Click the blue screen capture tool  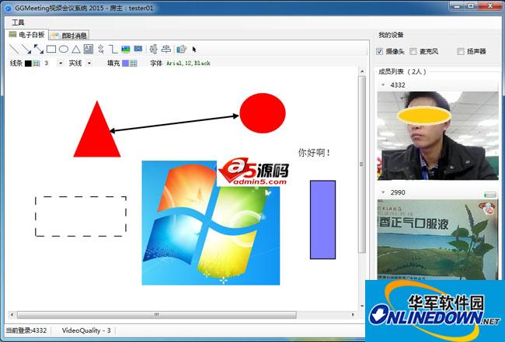(138, 49)
